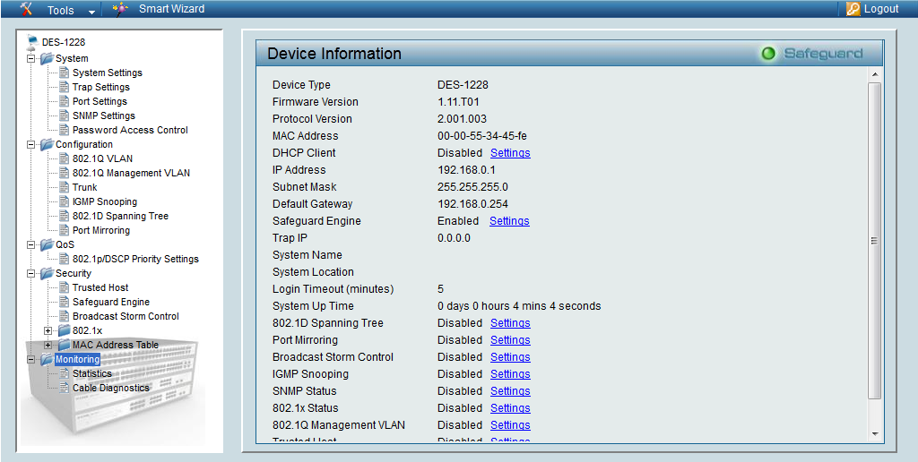Open Port Mirroring Settings link in device info

tap(510, 339)
